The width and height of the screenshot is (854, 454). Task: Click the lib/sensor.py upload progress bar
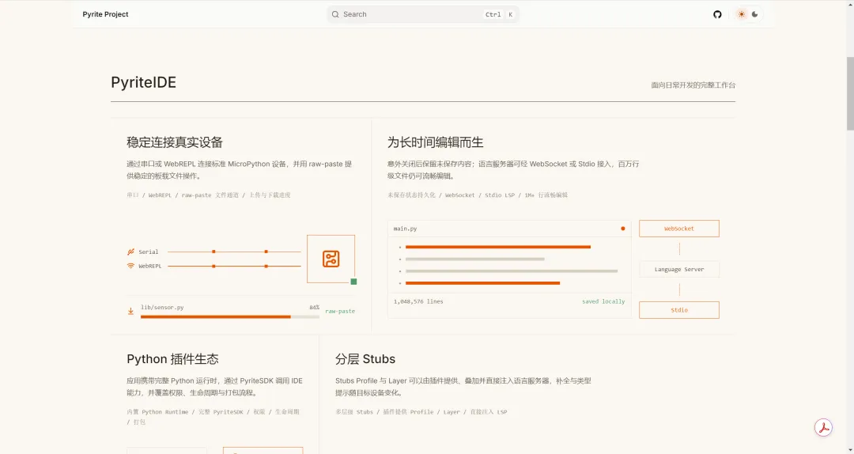(230, 316)
